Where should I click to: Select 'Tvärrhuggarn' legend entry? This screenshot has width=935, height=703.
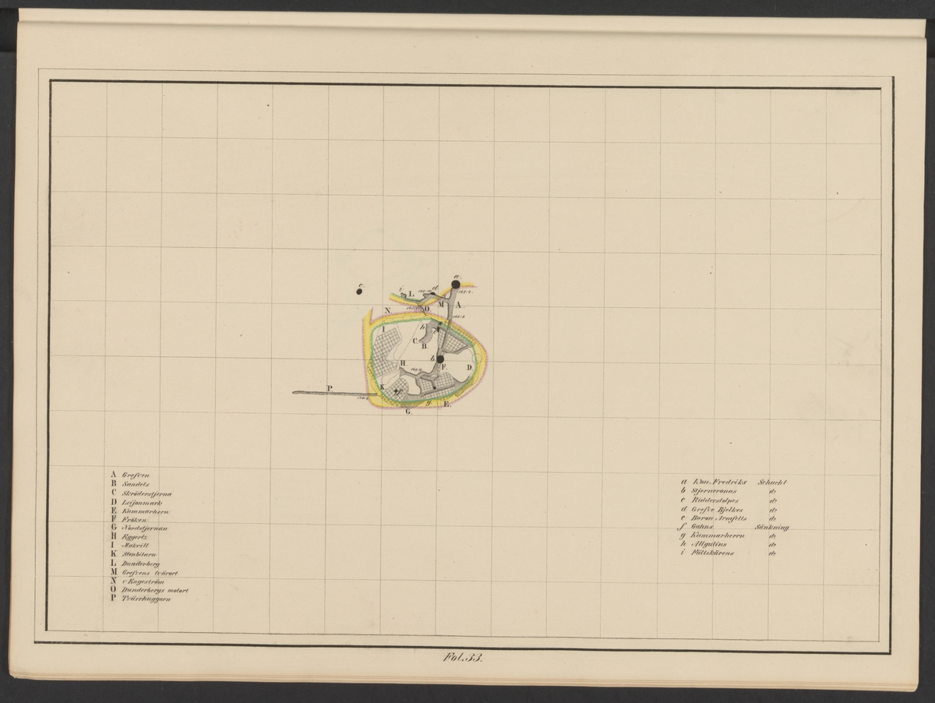click(146, 600)
